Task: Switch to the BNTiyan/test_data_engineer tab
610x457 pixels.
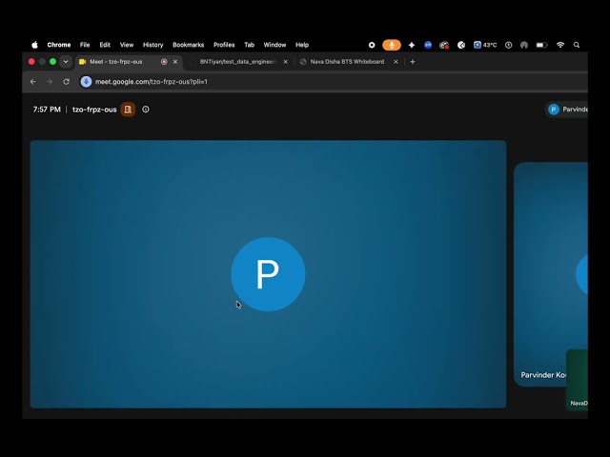Action: click(237, 62)
